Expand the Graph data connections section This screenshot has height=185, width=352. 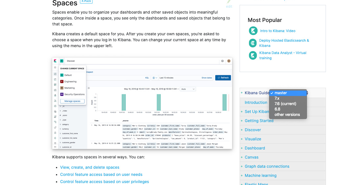point(242,166)
